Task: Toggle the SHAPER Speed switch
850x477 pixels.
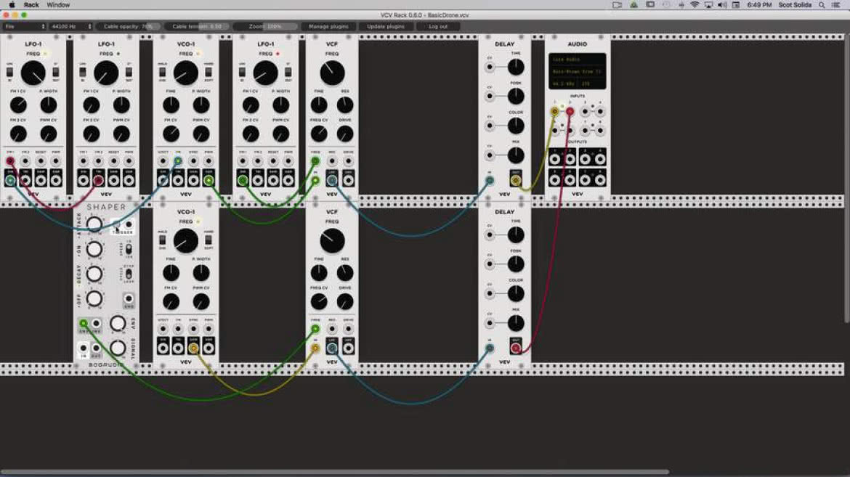Action: pos(129,249)
